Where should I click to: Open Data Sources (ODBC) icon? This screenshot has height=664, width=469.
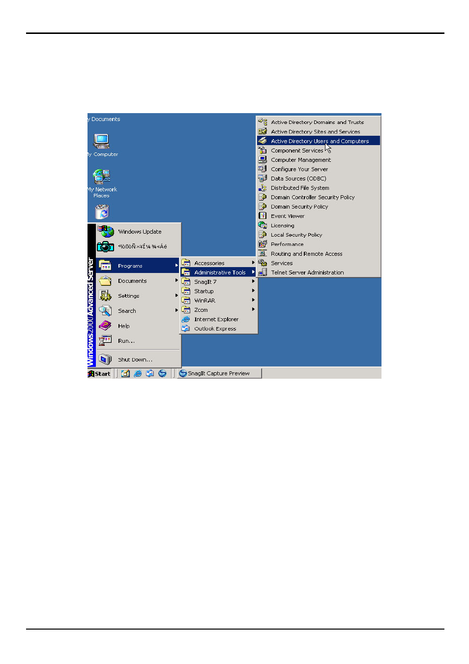(263, 178)
